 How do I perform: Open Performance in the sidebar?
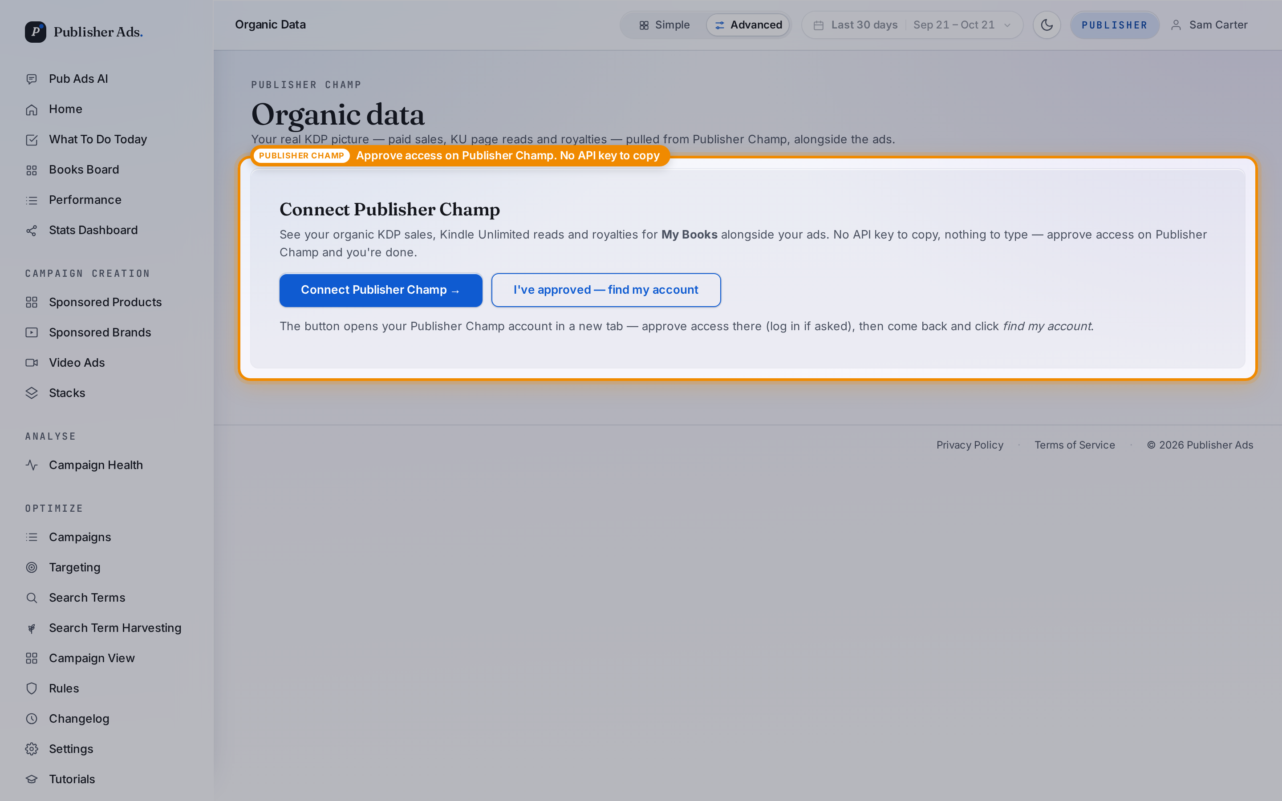pos(85,200)
